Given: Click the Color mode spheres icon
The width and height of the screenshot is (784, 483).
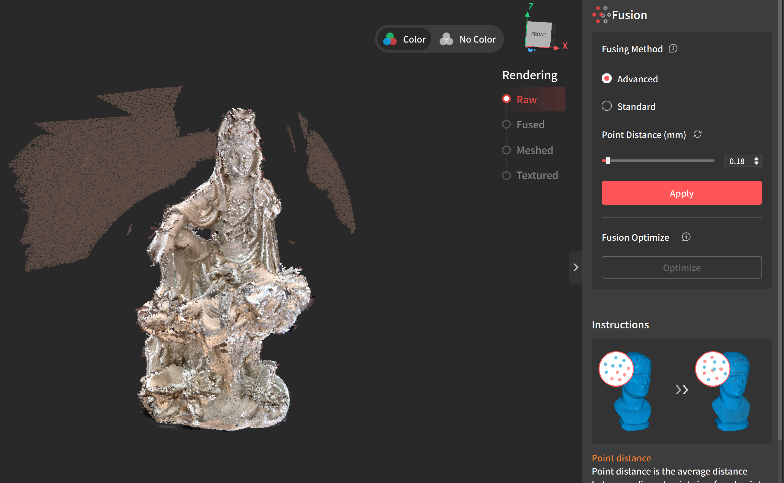Looking at the screenshot, I should [390, 39].
